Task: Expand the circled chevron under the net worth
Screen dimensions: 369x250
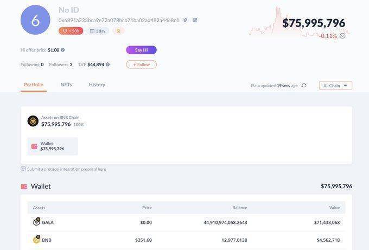Action: [342, 36]
